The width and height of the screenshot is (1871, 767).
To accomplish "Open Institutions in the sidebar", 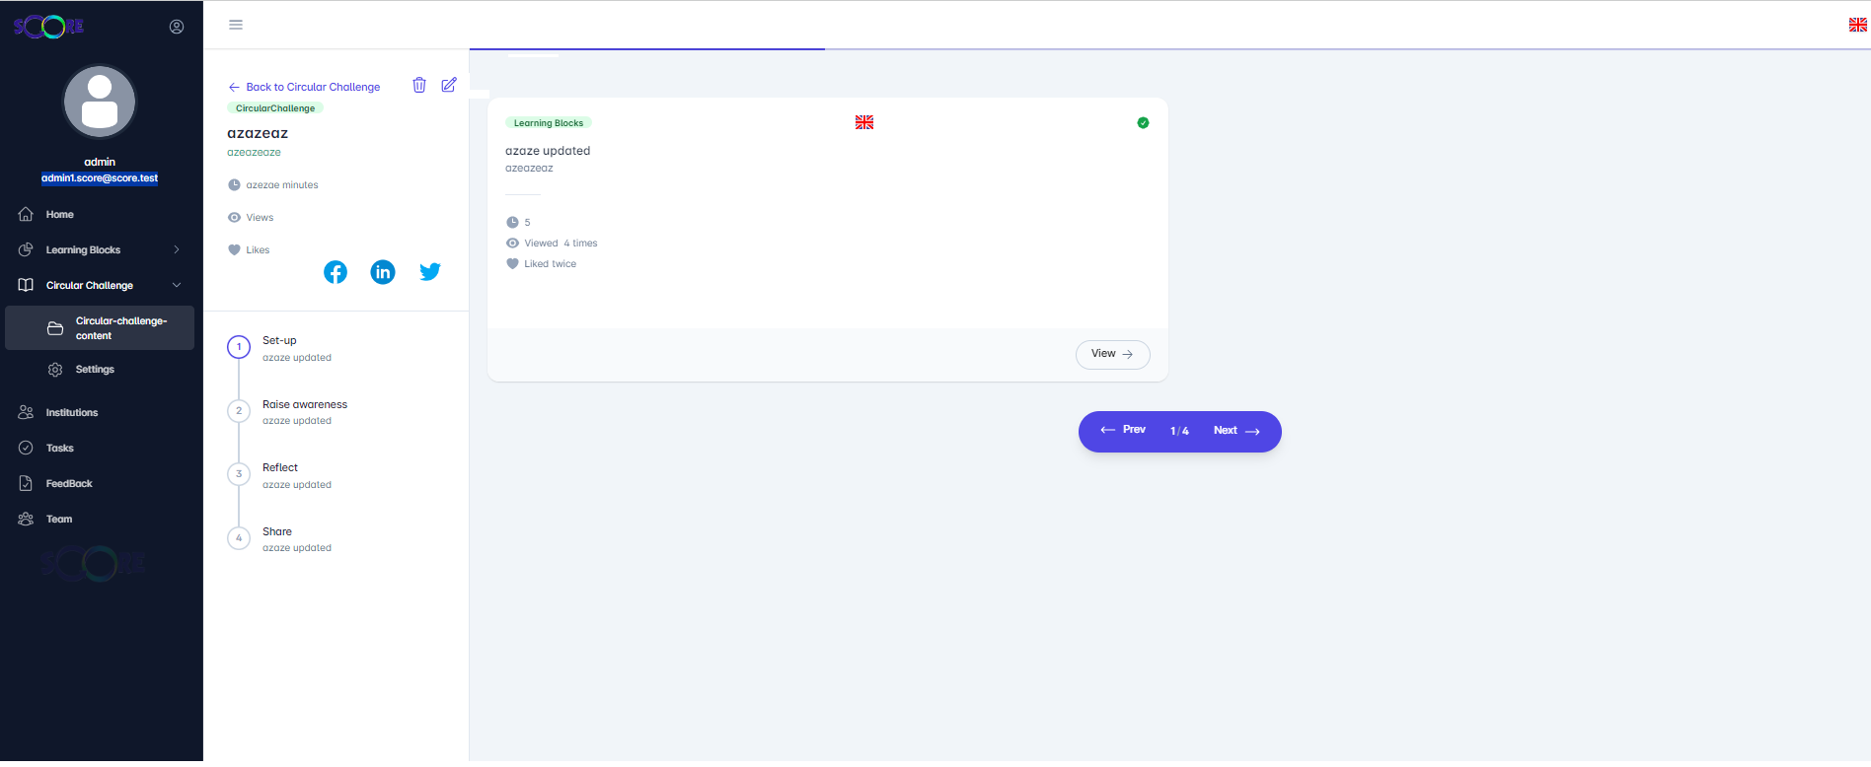I will [71, 413].
